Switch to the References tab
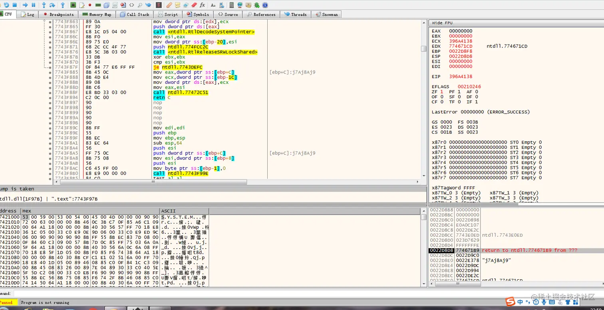604x310 pixels. 260,14
